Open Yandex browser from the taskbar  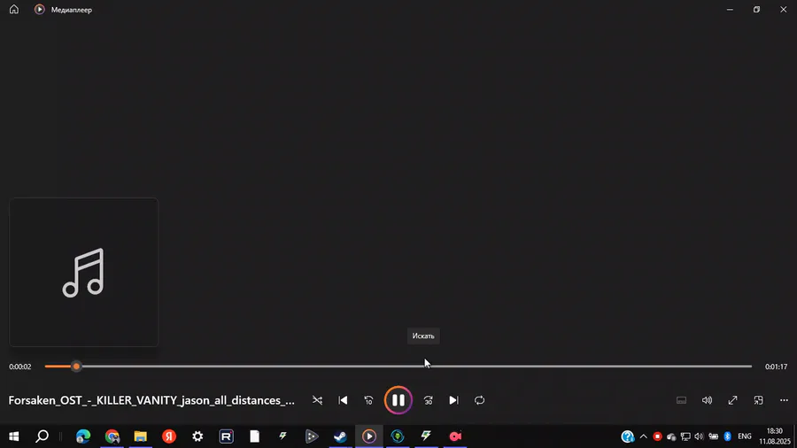[x=169, y=436]
